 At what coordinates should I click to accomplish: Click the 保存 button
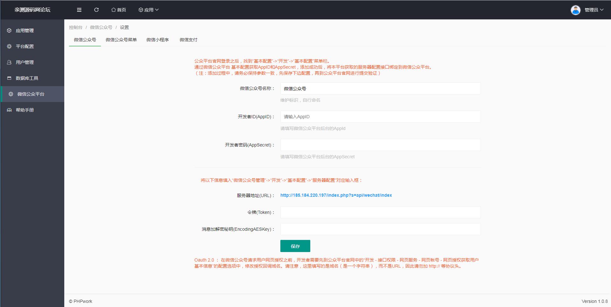(x=295, y=246)
